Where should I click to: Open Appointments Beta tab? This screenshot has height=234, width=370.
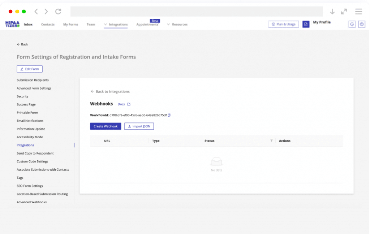(147, 24)
